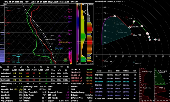
Task: Click the Sfc-6km level row label
Action: point(98,95)
